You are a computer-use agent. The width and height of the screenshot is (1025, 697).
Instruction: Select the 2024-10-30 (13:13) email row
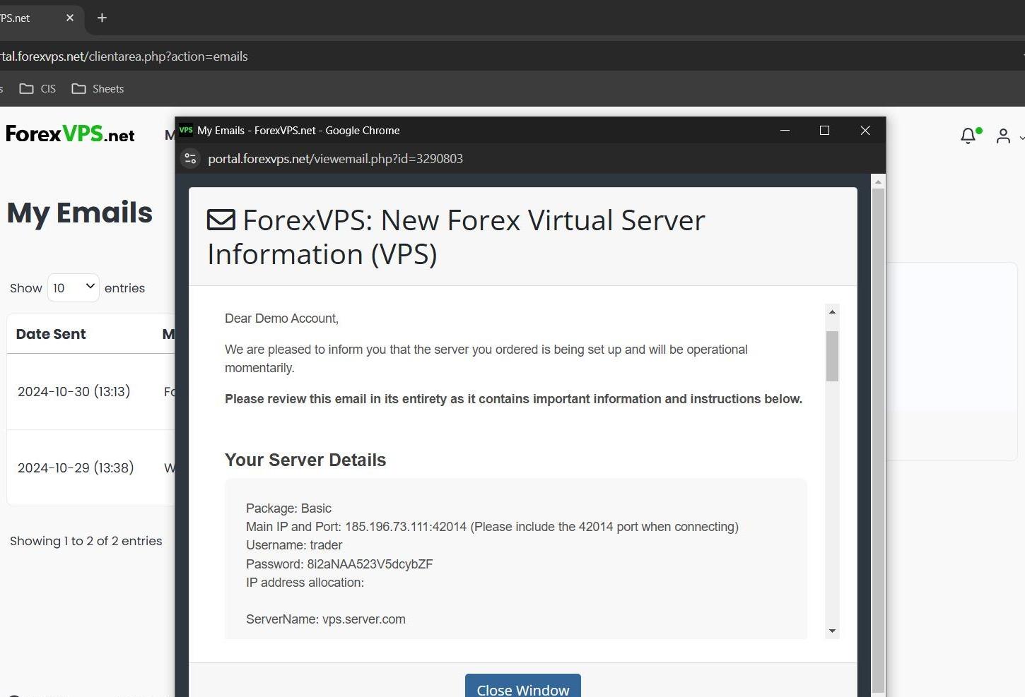(90, 391)
